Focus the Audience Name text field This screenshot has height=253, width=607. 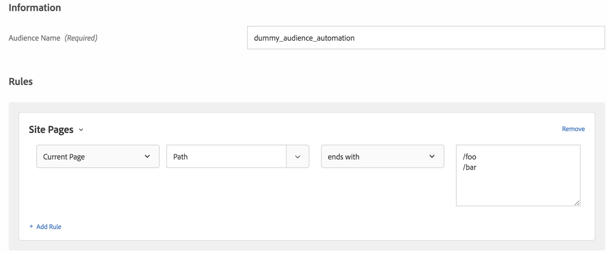click(x=426, y=38)
